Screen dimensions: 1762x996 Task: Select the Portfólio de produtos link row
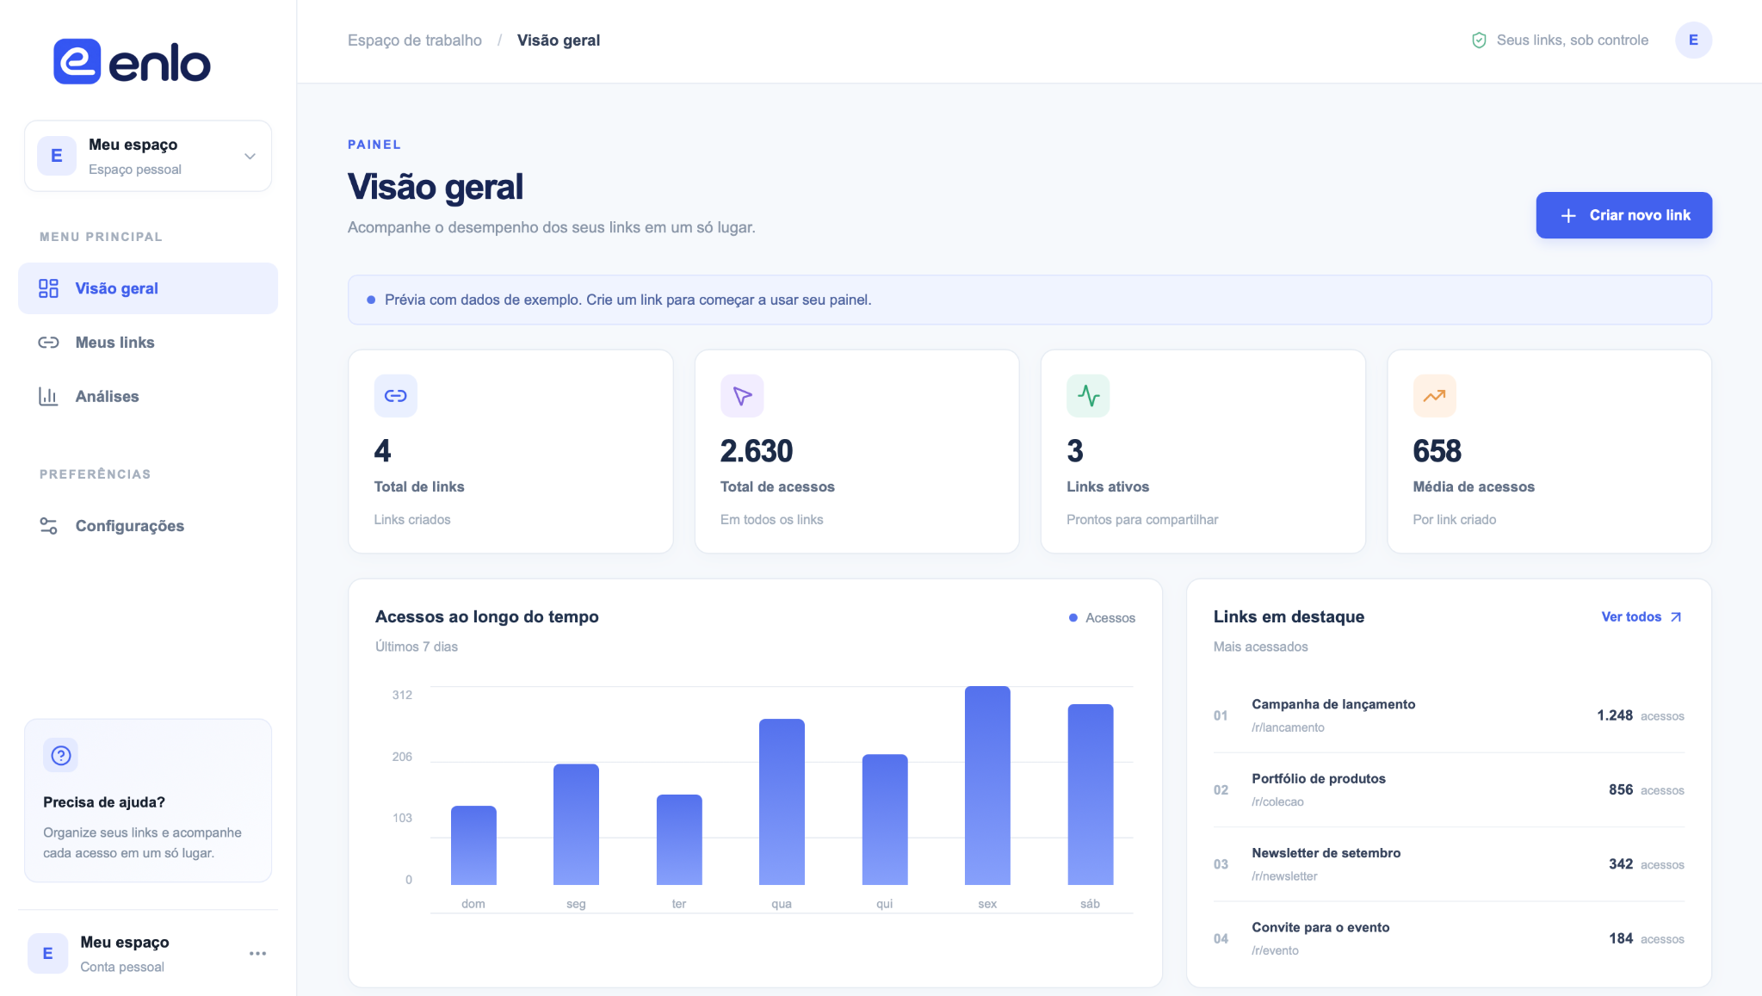1449,790
